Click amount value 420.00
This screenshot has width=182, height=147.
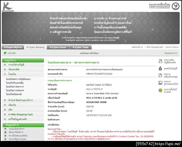click(x=90, y=106)
